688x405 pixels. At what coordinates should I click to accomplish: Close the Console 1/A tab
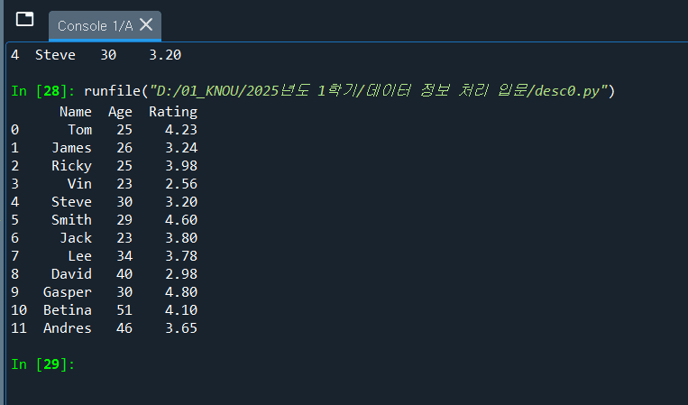tap(146, 25)
